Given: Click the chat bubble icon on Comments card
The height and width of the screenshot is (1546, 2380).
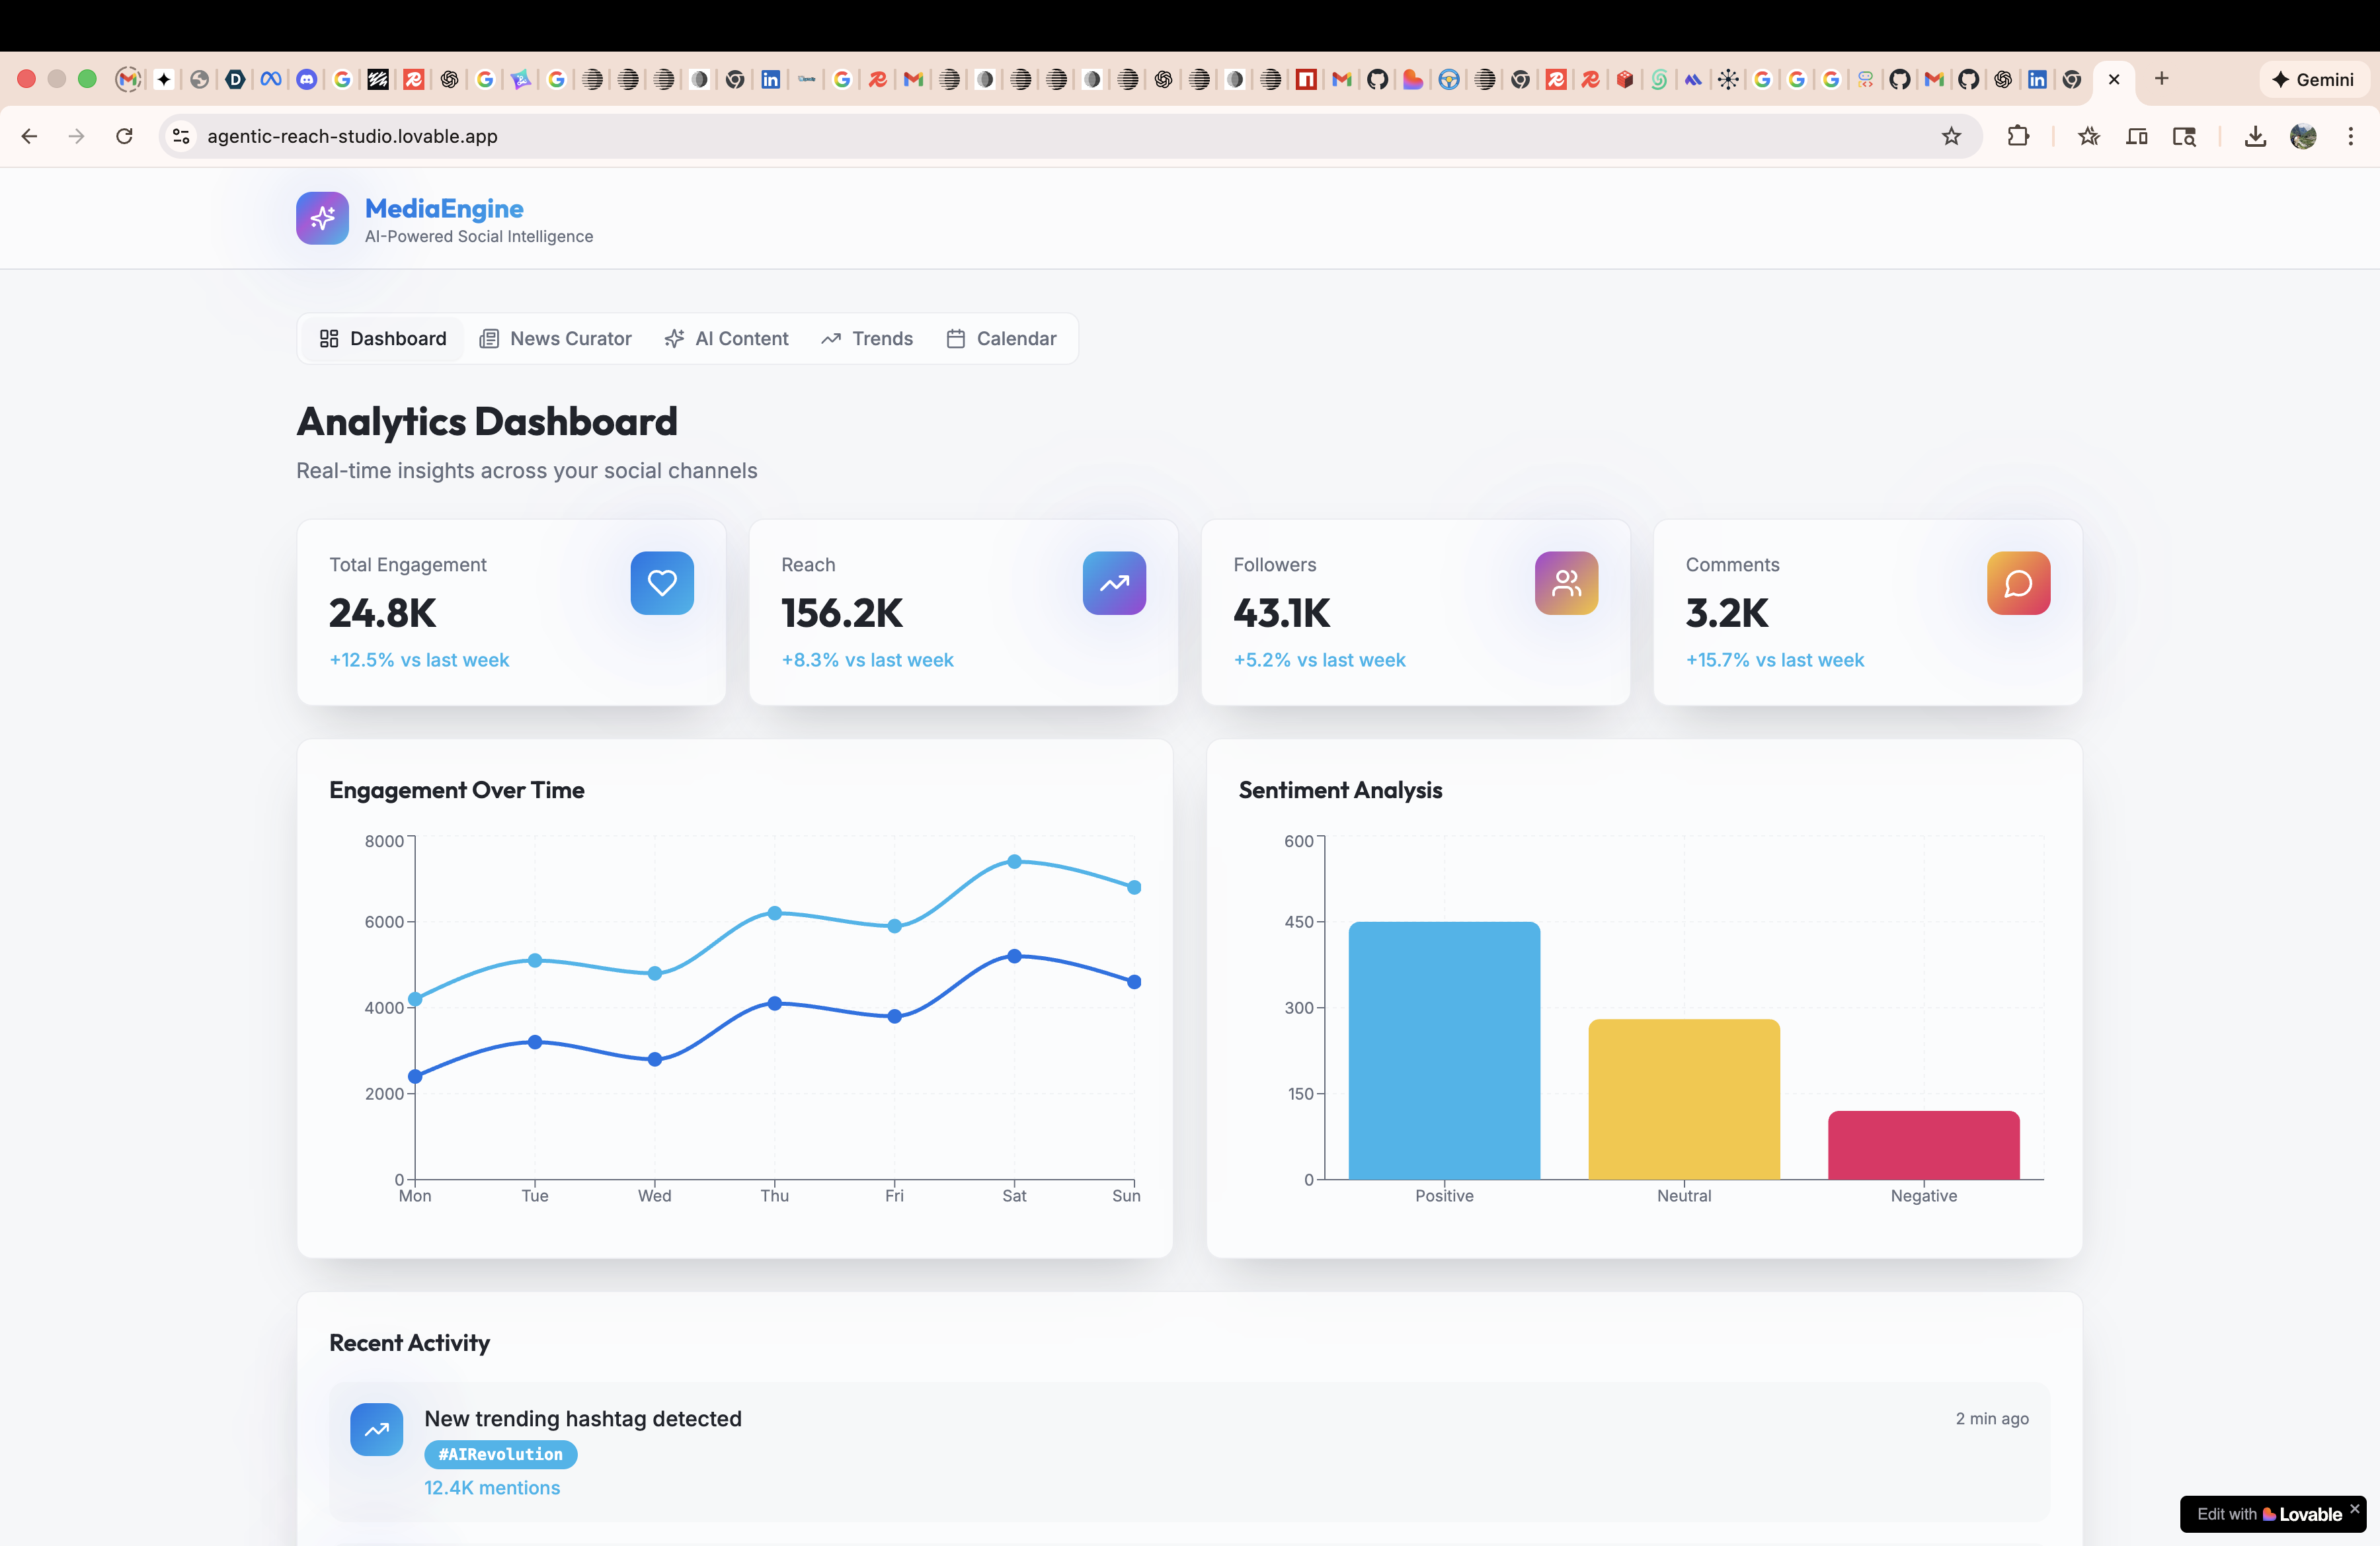Looking at the screenshot, I should pyautogui.click(x=2018, y=583).
